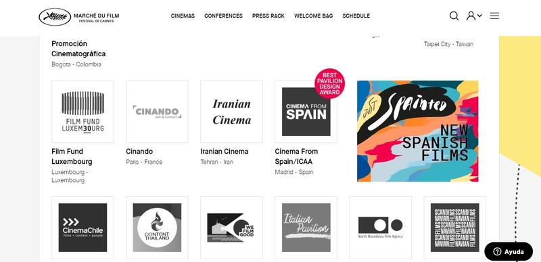541x262 pixels.
Task: Go to the Conferences section
Action: (223, 16)
